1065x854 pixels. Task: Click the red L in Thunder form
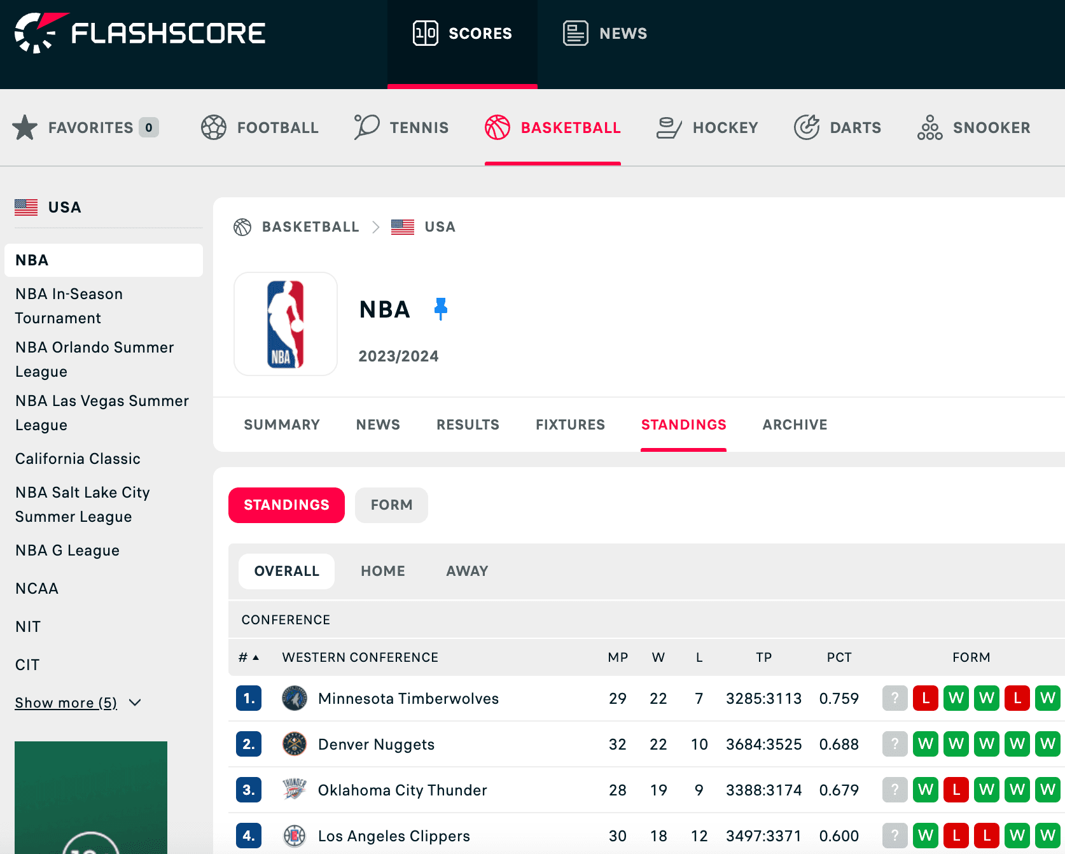pyautogui.click(x=956, y=790)
